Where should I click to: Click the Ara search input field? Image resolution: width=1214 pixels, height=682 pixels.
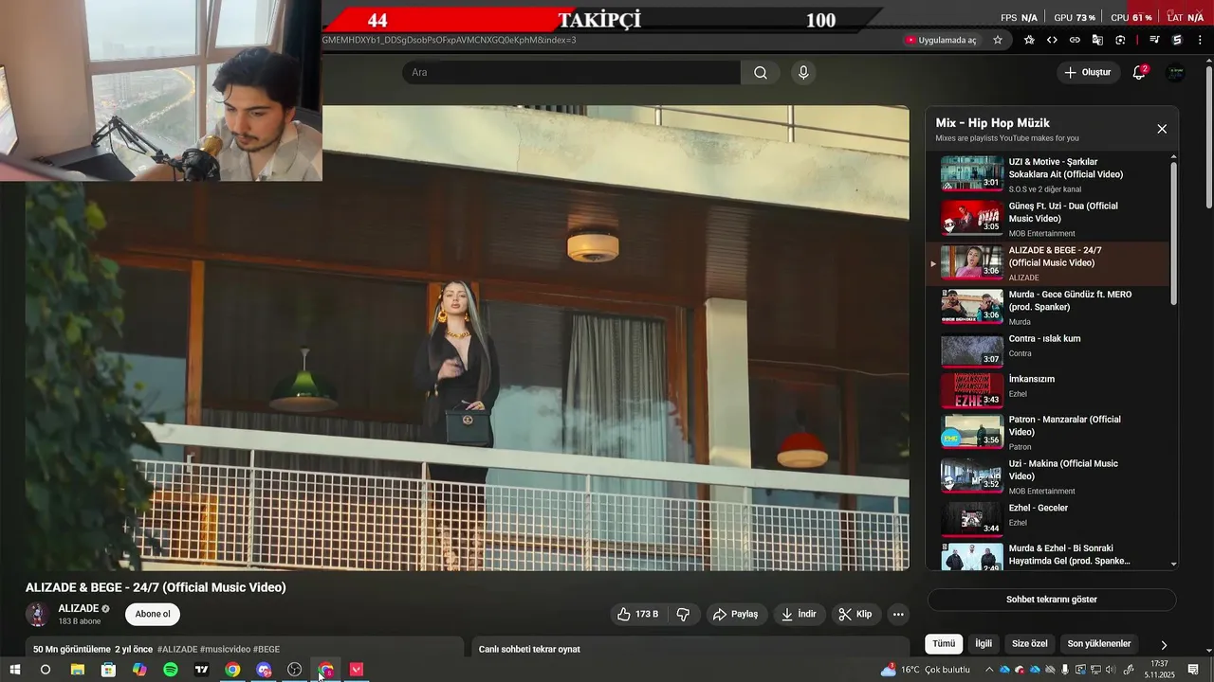coord(572,73)
